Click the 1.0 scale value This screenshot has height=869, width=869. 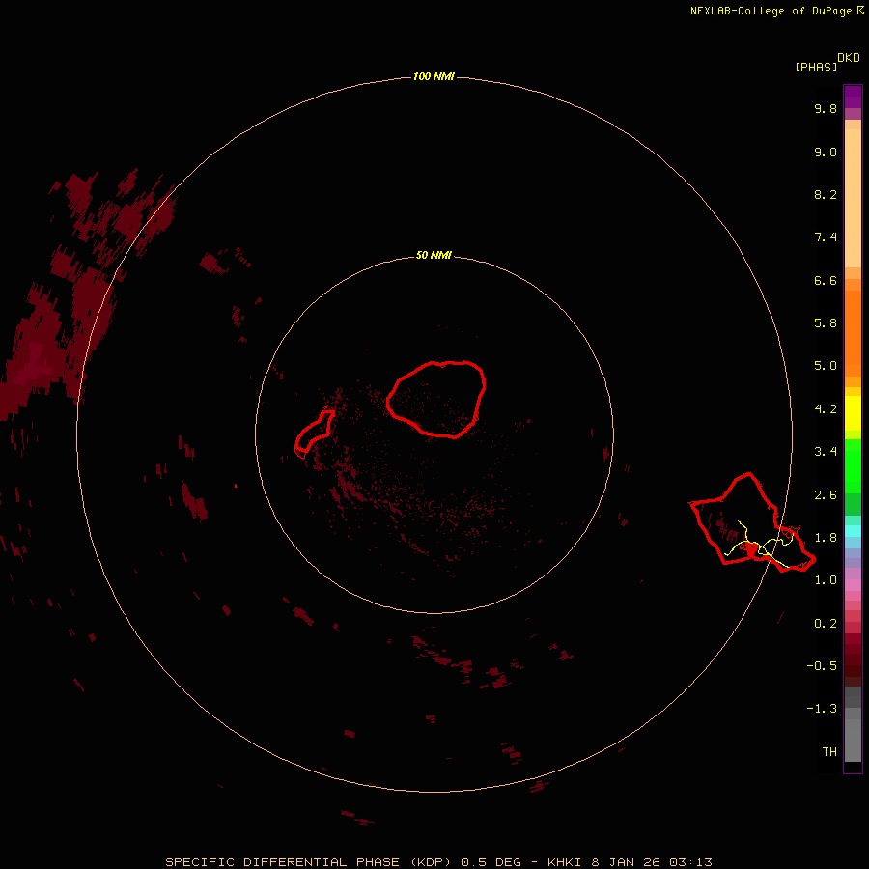pyautogui.click(x=826, y=580)
